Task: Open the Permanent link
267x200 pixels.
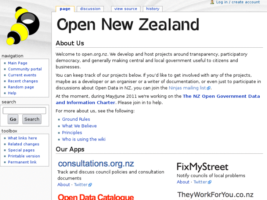Action: 22,162
